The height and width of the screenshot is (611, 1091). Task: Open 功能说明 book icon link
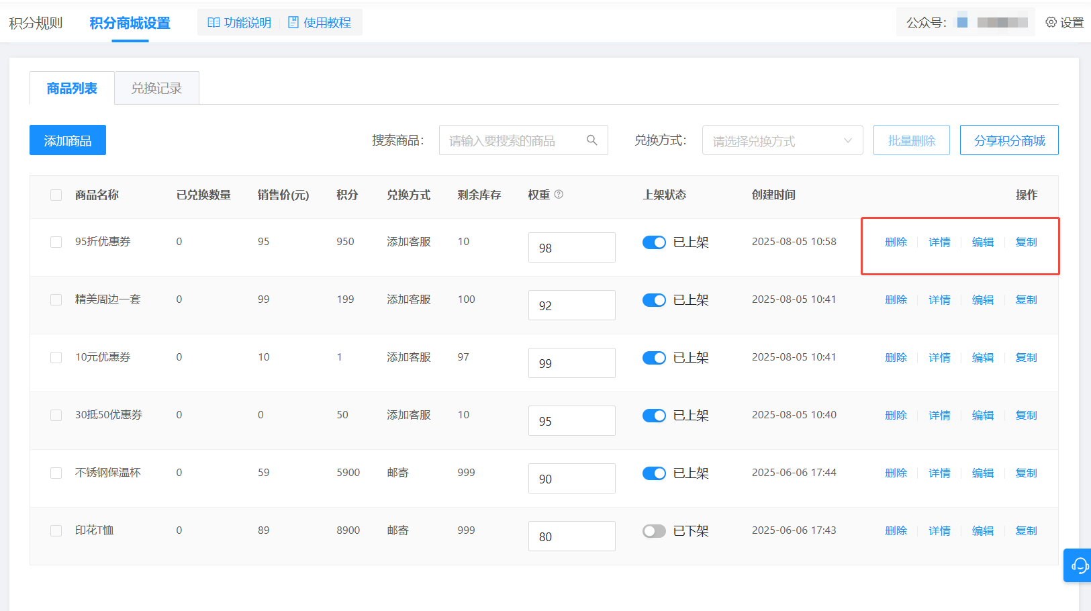click(240, 23)
